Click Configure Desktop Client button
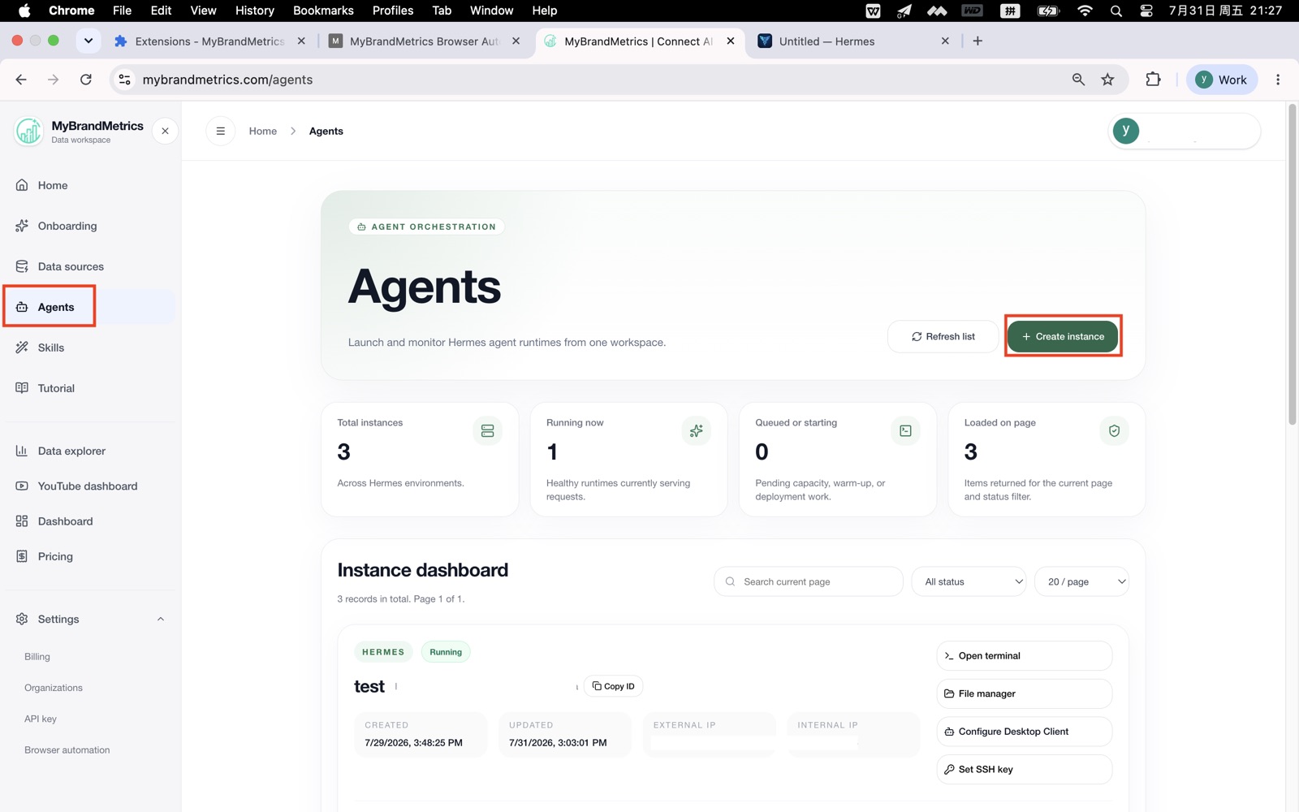The height and width of the screenshot is (812, 1299). click(x=1025, y=732)
